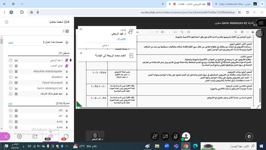Image resolution: width=266 pixels, height=150 pixels.
Task: Open the picture-in-picture view control button
Action: (249, 136)
